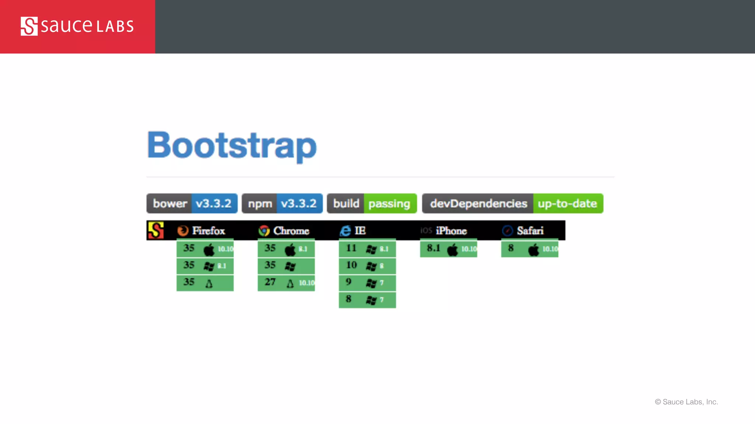Screen dimensions: 755x424
Task: Click the Apple icon in Safari 8 cell
Action: pos(533,250)
